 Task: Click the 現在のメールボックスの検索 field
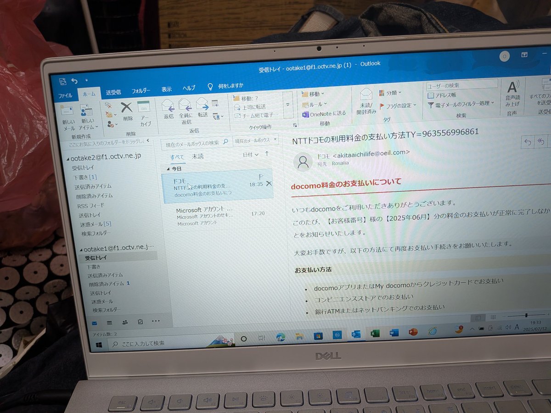point(196,143)
